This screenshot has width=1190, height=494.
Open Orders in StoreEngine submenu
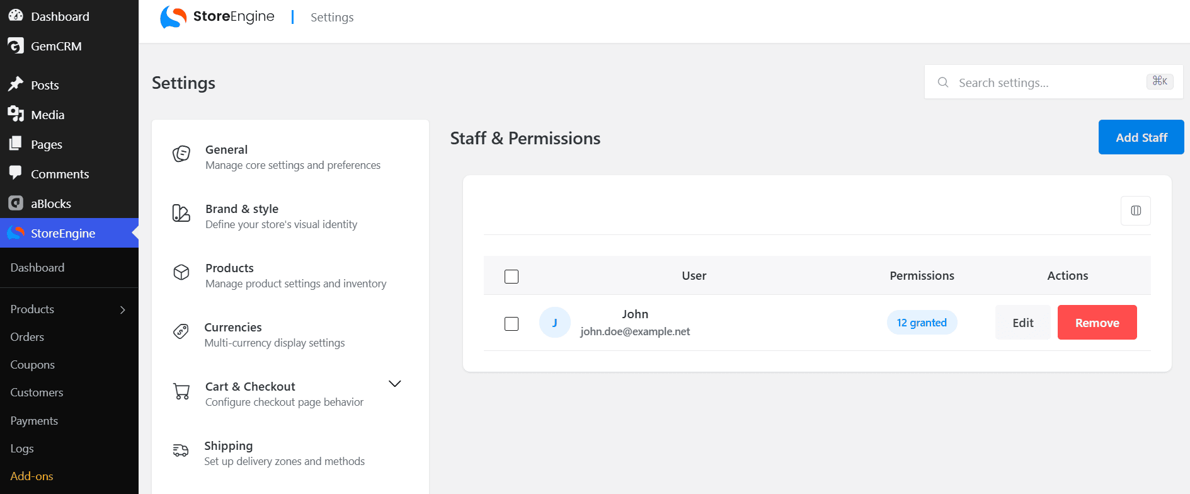[x=27, y=337]
